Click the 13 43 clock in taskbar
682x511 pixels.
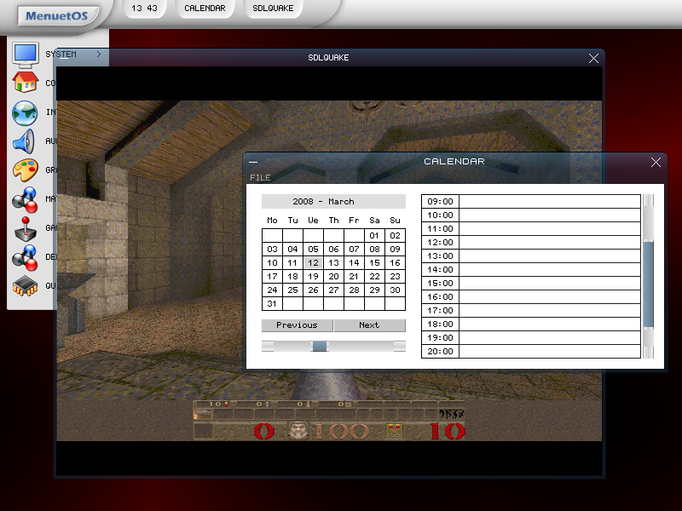144,9
